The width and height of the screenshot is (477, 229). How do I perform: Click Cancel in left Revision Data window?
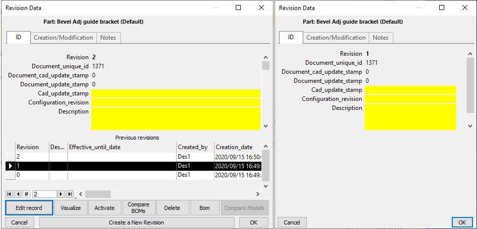tap(19, 222)
